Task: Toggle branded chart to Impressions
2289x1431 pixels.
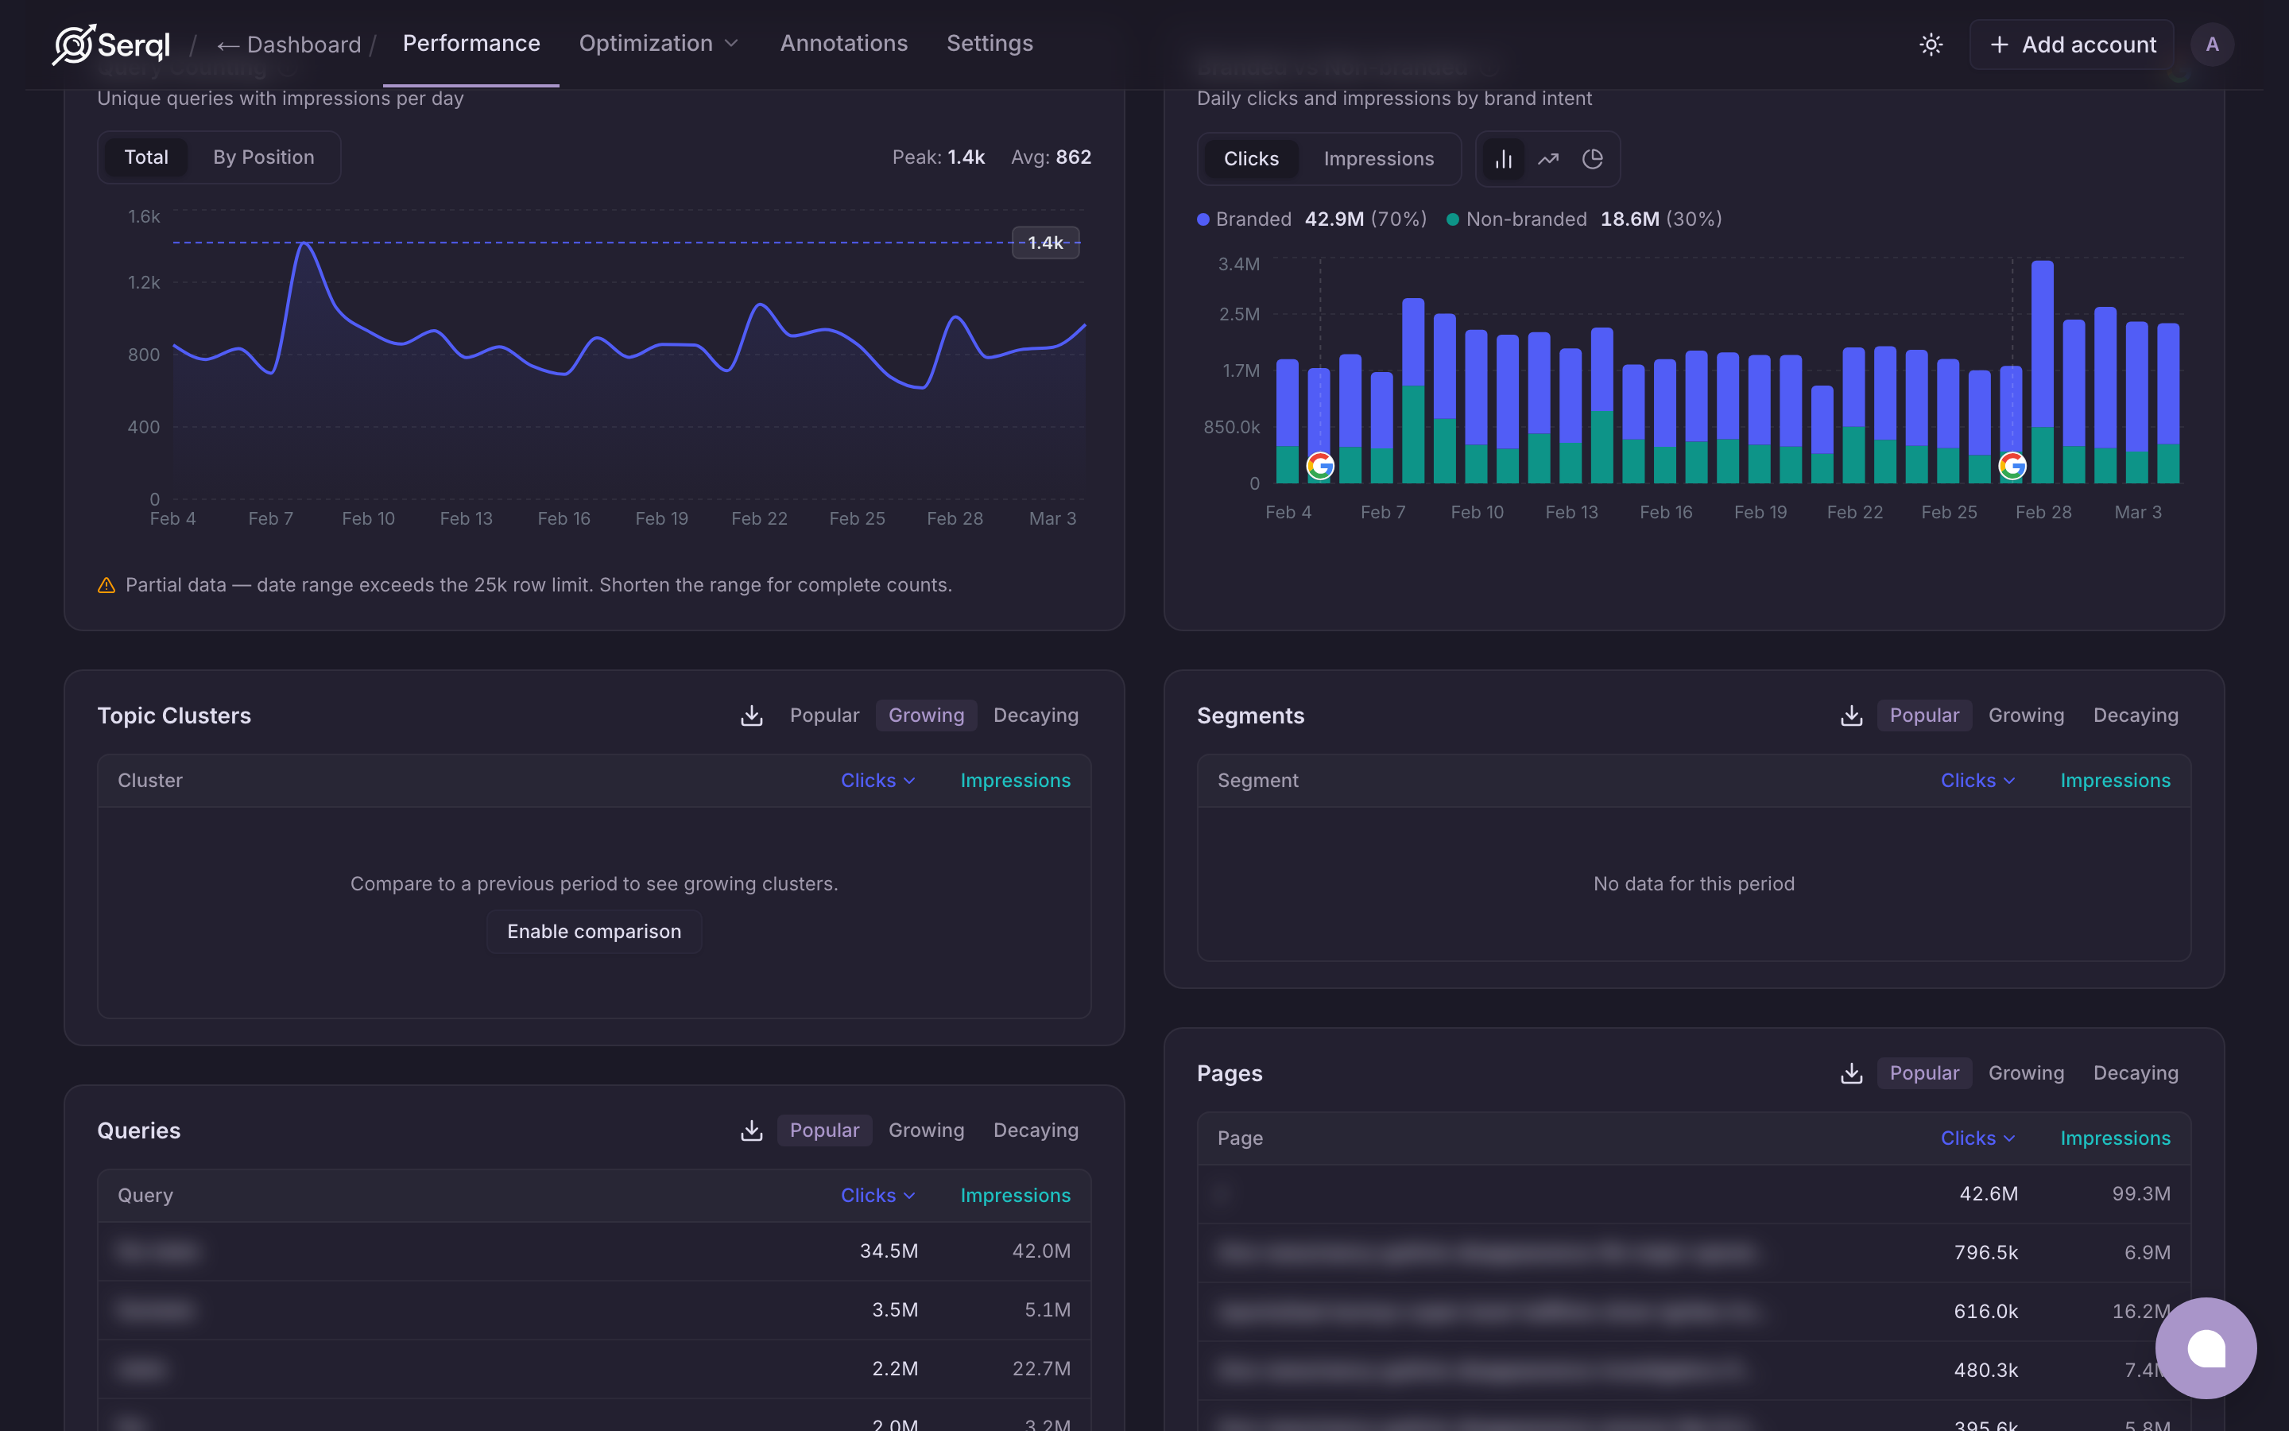Action: point(1378,159)
